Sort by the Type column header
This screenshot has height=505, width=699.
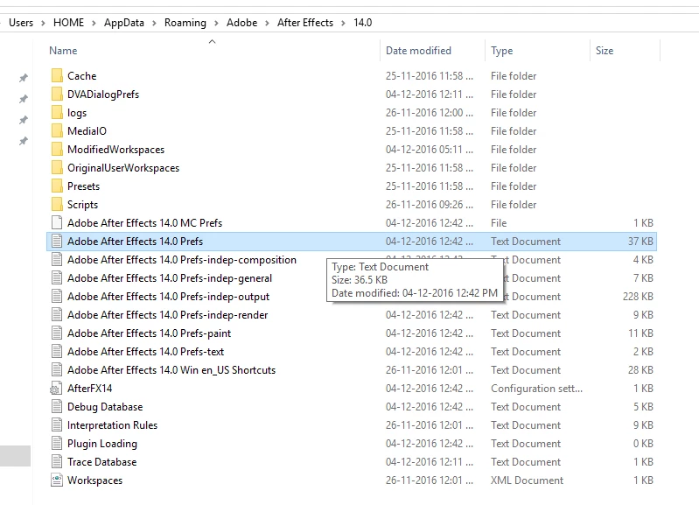[x=502, y=51]
